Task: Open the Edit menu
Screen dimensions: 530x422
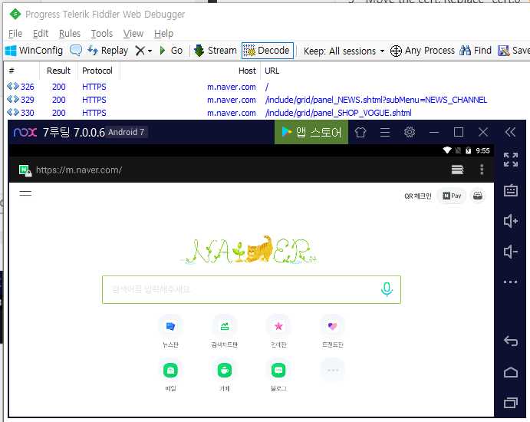Action: tap(41, 34)
